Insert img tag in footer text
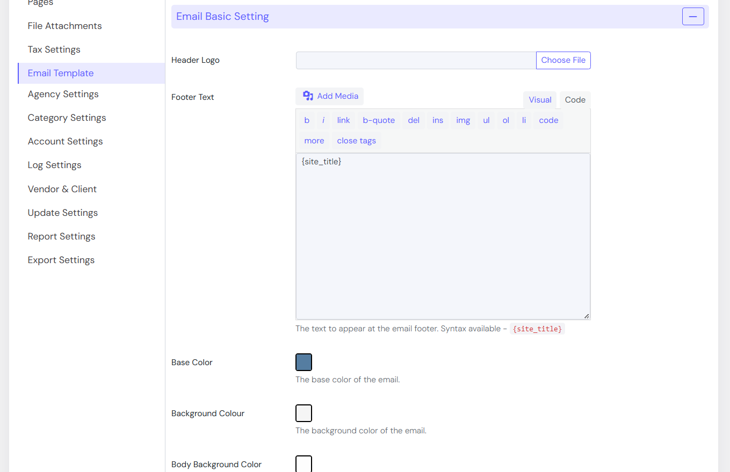This screenshot has width=730, height=472. 462,120
